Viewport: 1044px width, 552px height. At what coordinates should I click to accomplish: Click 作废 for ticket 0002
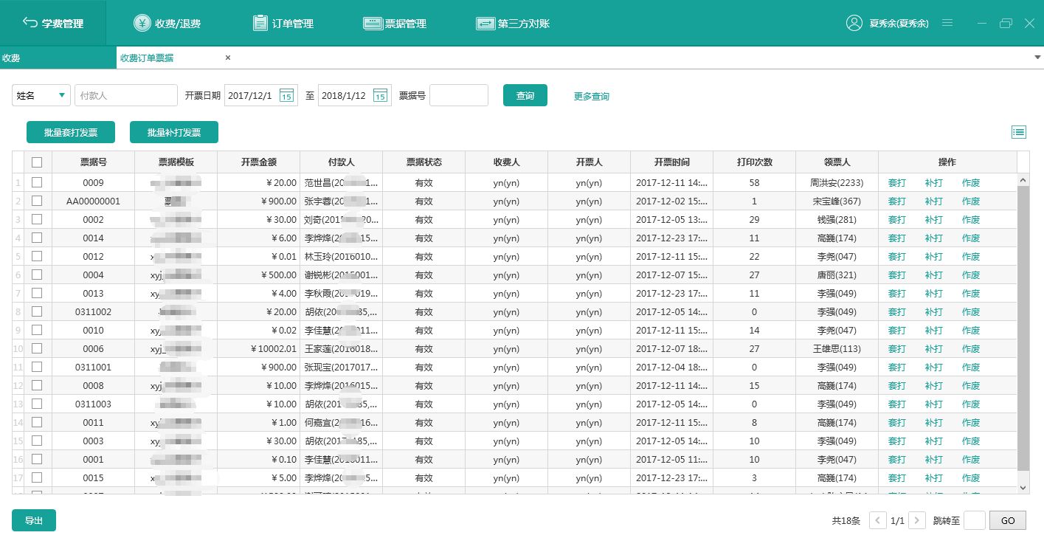[971, 219]
